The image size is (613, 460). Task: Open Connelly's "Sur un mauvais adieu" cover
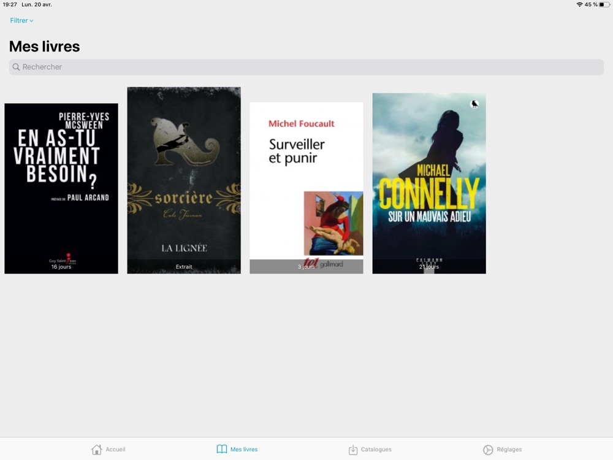point(429,183)
